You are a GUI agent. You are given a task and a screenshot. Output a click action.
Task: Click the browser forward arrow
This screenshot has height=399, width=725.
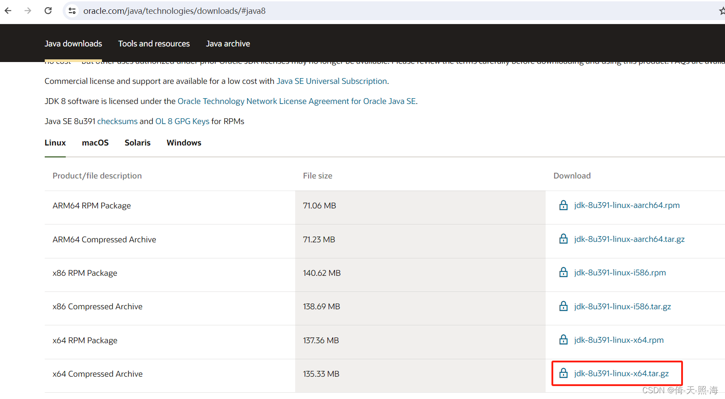tap(28, 11)
